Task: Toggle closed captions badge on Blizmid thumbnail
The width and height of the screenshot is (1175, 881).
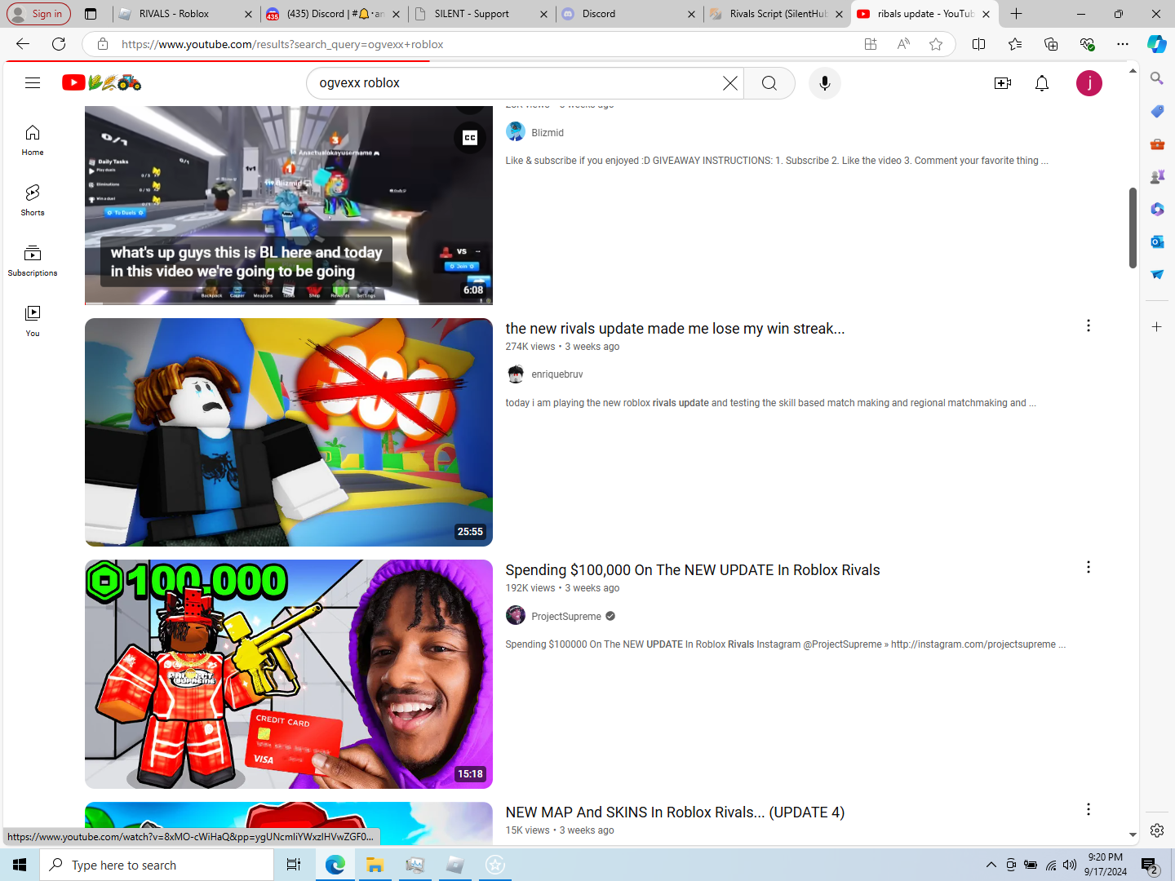Action: [470, 138]
